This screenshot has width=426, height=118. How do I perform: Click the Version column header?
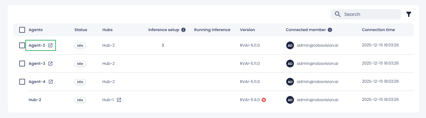(247, 30)
